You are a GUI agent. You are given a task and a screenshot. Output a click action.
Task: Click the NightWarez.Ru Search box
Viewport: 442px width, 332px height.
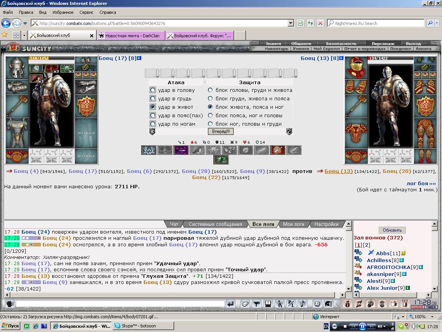376,23
